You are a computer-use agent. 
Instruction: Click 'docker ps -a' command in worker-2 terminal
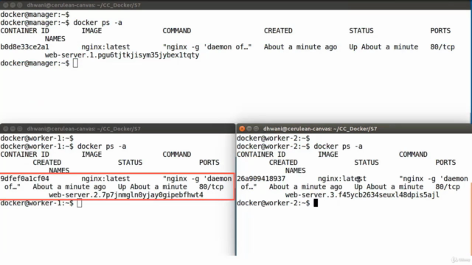pyautogui.click(x=338, y=146)
